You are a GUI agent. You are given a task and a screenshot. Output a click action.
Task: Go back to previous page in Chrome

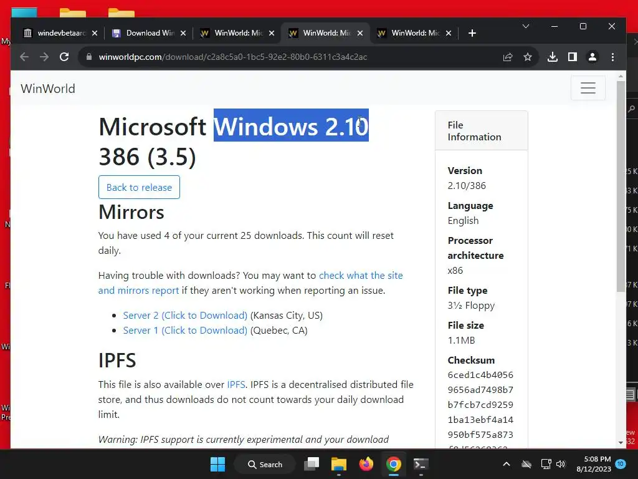(x=24, y=57)
